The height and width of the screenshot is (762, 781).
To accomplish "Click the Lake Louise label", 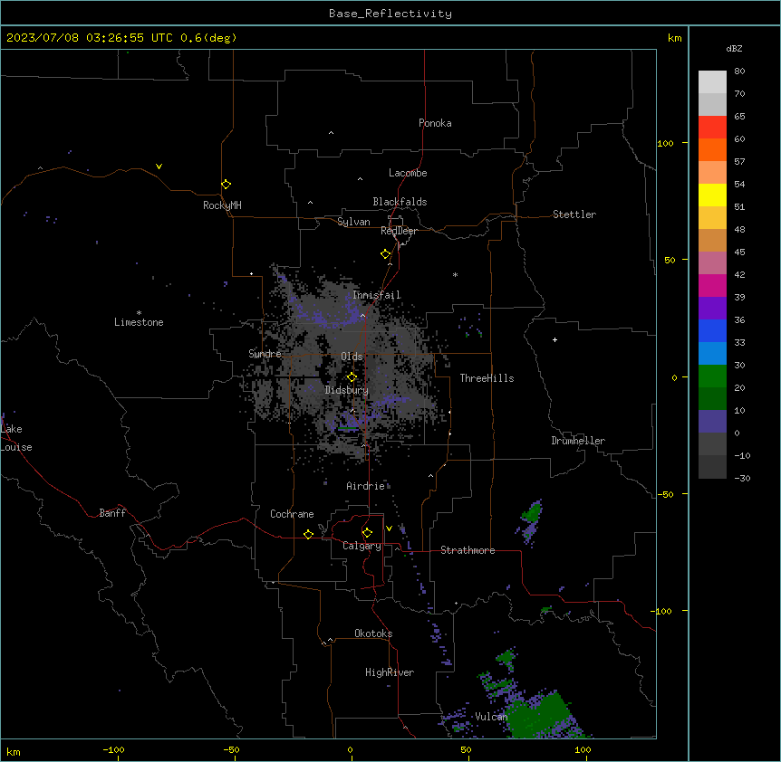I will [x=16, y=438].
